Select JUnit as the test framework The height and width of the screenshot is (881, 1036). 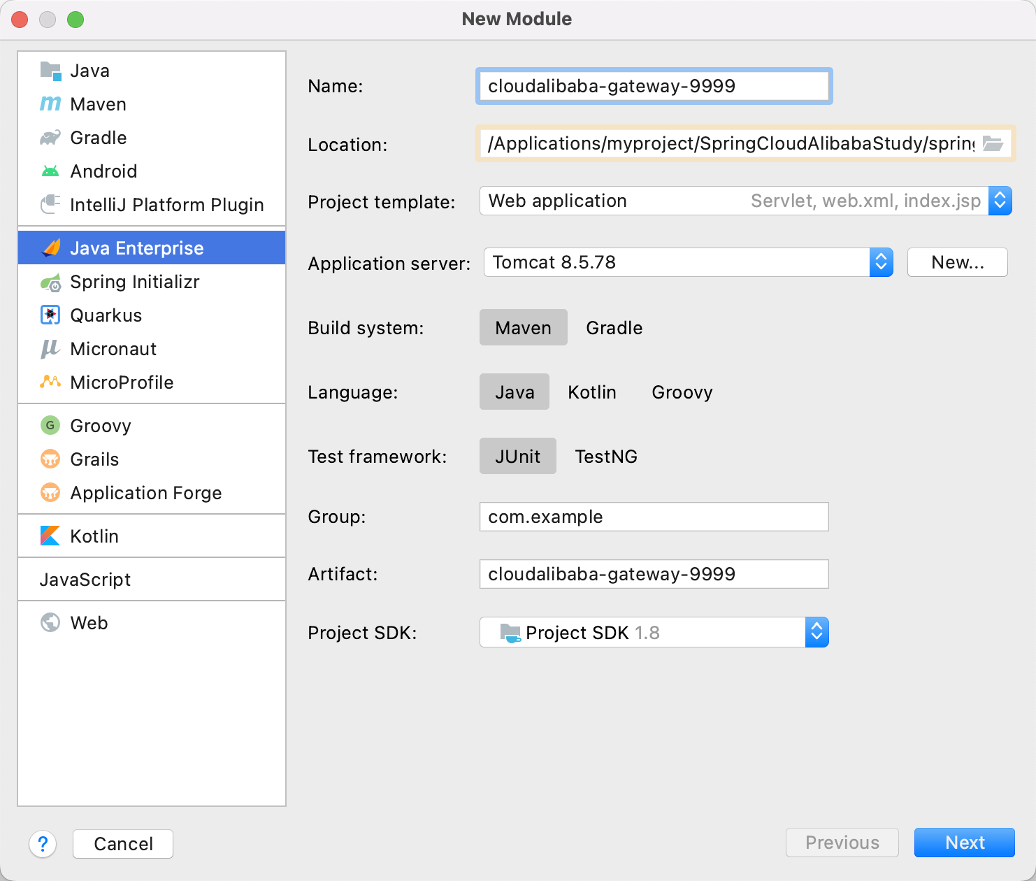[x=518, y=457]
